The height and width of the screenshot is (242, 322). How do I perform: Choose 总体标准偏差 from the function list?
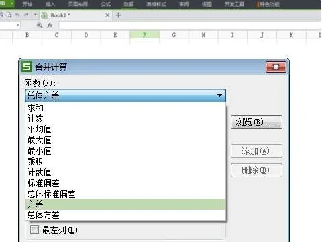coord(125,194)
